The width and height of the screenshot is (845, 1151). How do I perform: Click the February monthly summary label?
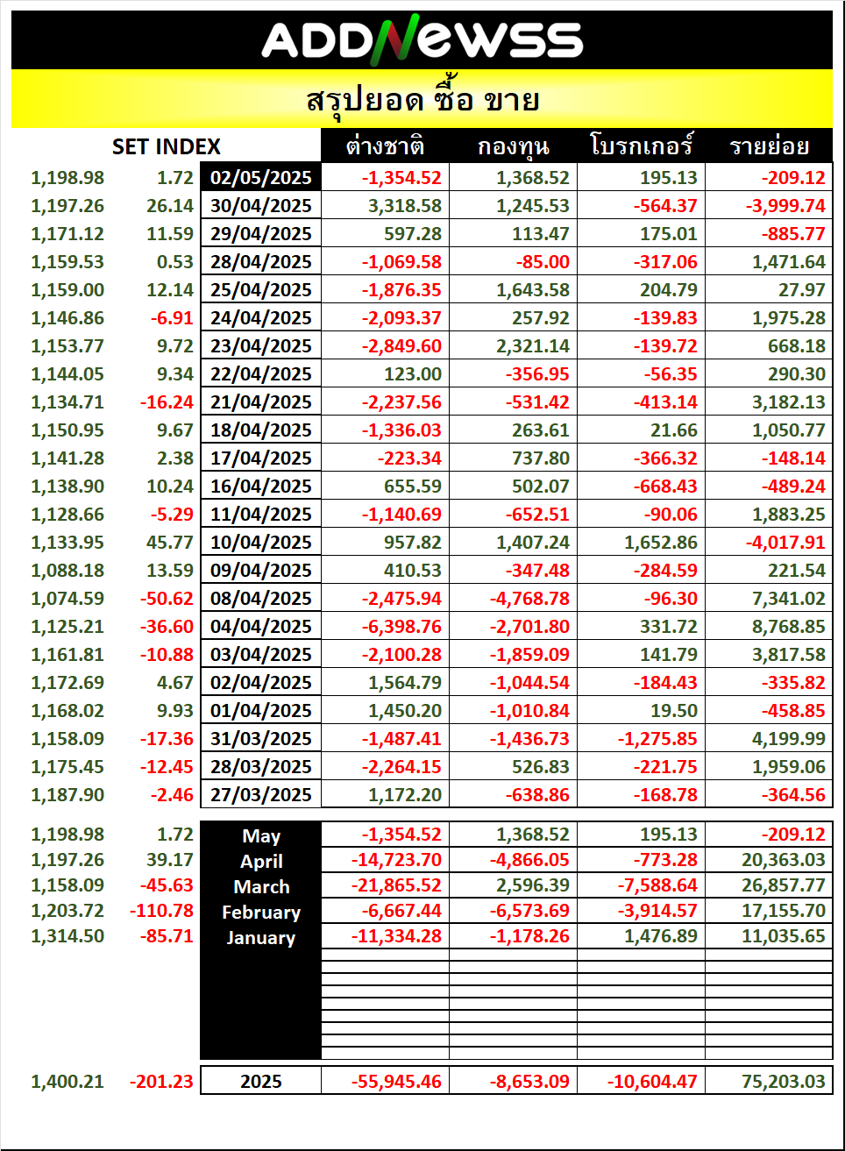click(x=261, y=912)
